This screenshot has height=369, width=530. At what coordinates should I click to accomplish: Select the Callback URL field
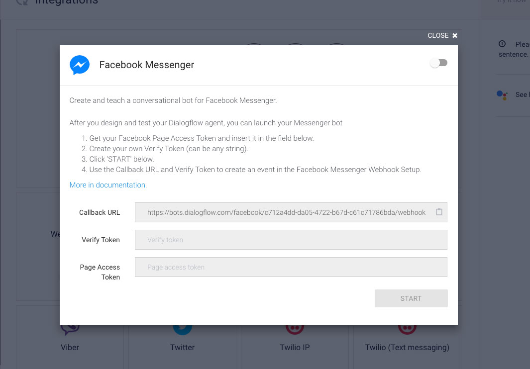[291, 212]
